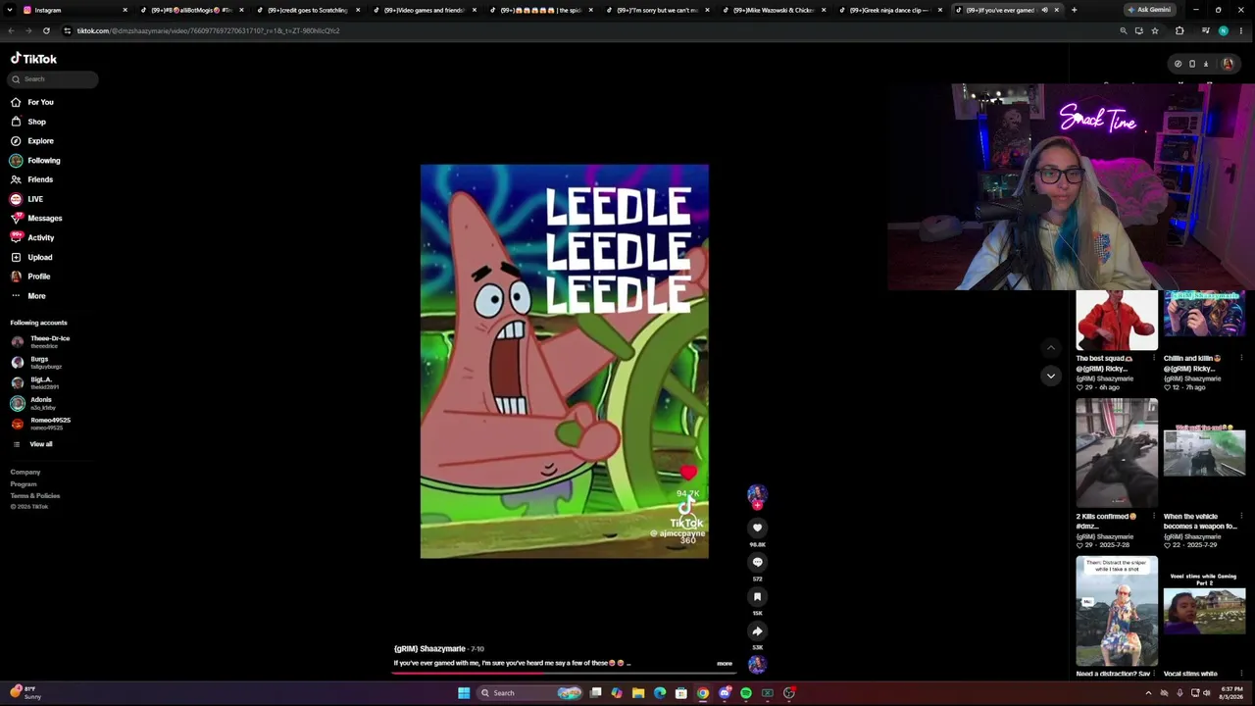Switch to the Instagram browser tab
Screen dimensions: 1255x706
click(75, 10)
